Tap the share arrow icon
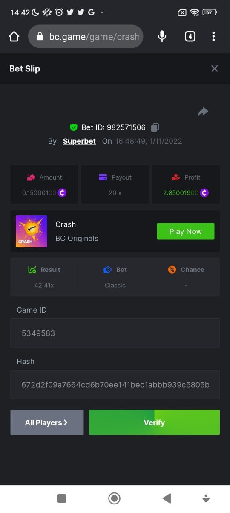230x513 pixels. (x=203, y=112)
